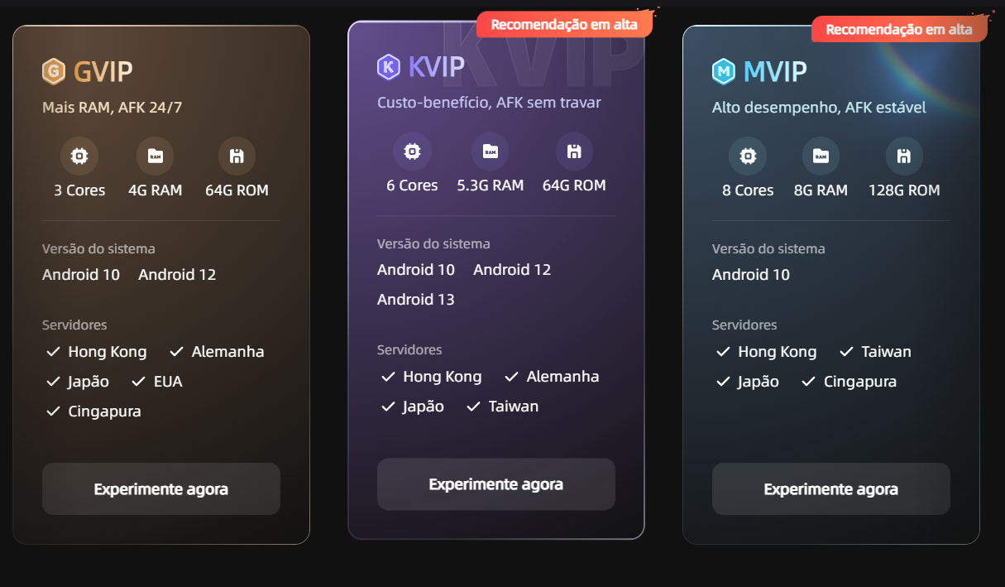The width and height of the screenshot is (1005, 587).
Task: Click Experimente agora on the GVIP plan
Action: click(161, 488)
